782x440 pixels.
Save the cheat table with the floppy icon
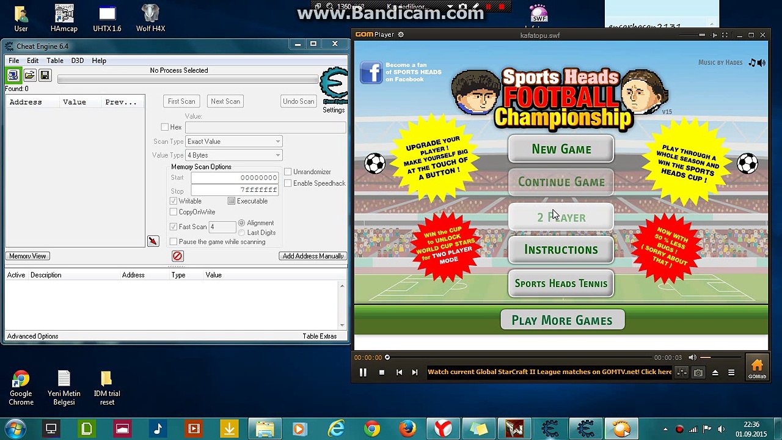(x=45, y=75)
